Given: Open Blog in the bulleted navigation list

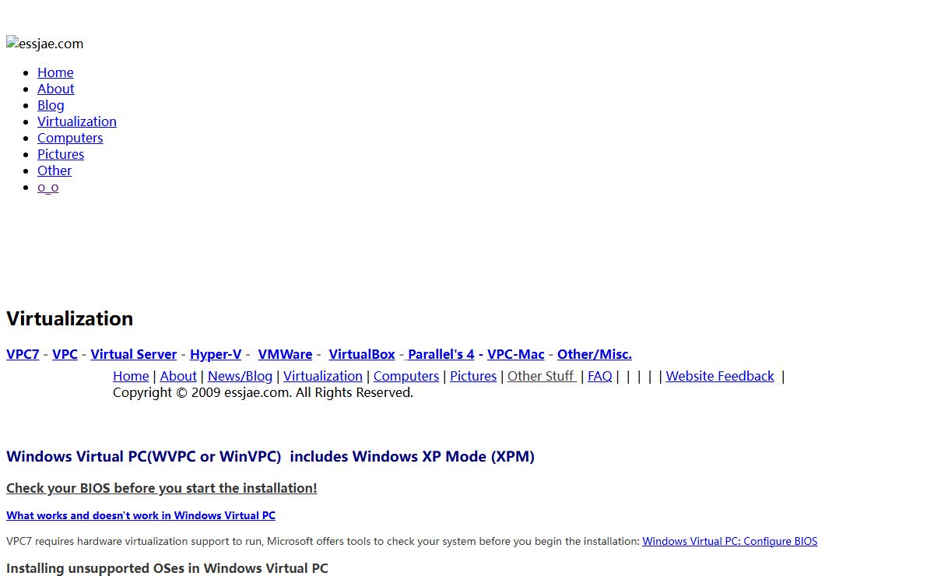Looking at the screenshot, I should pyautogui.click(x=51, y=105).
